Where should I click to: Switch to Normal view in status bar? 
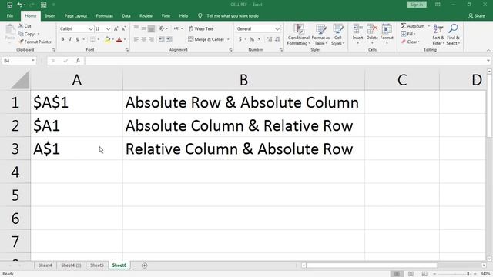click(397, 274)
